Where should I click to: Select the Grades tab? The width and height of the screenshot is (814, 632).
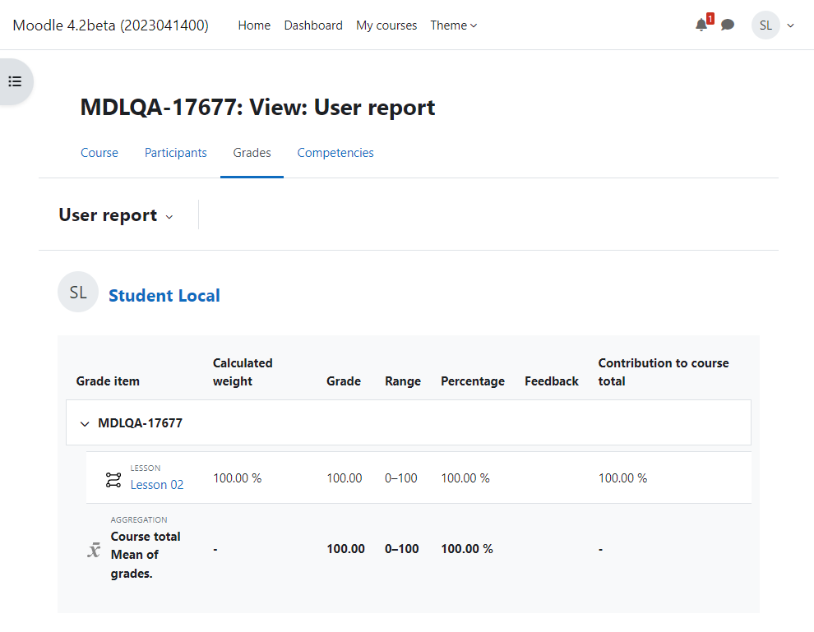[252, 153]
